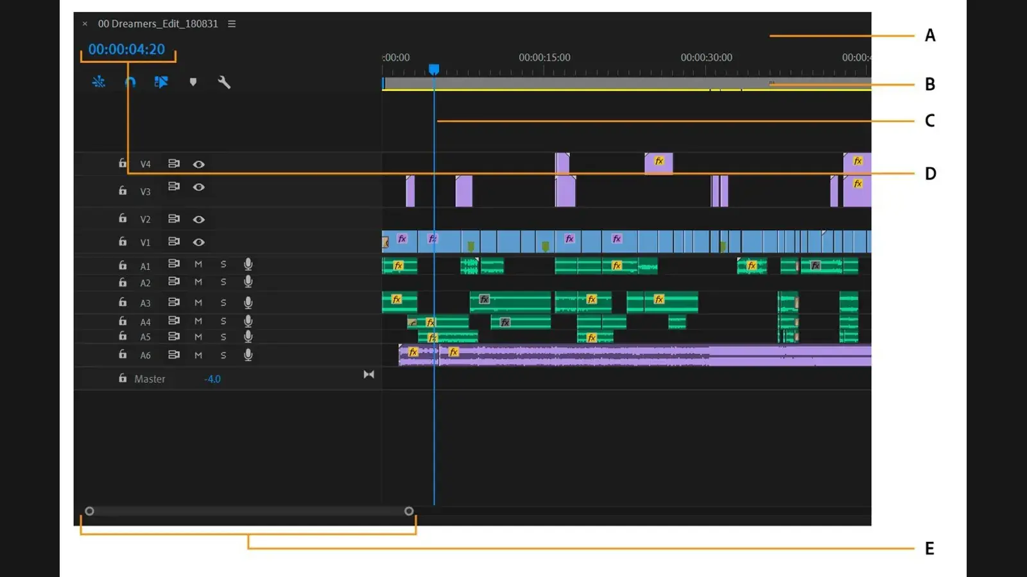Mute audio track A6
Image resolution: width=1027 pixels, height=577 pixels.
tap(198, 355)
